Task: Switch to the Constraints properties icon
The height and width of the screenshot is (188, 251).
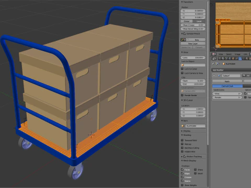Action: [236, 58]
